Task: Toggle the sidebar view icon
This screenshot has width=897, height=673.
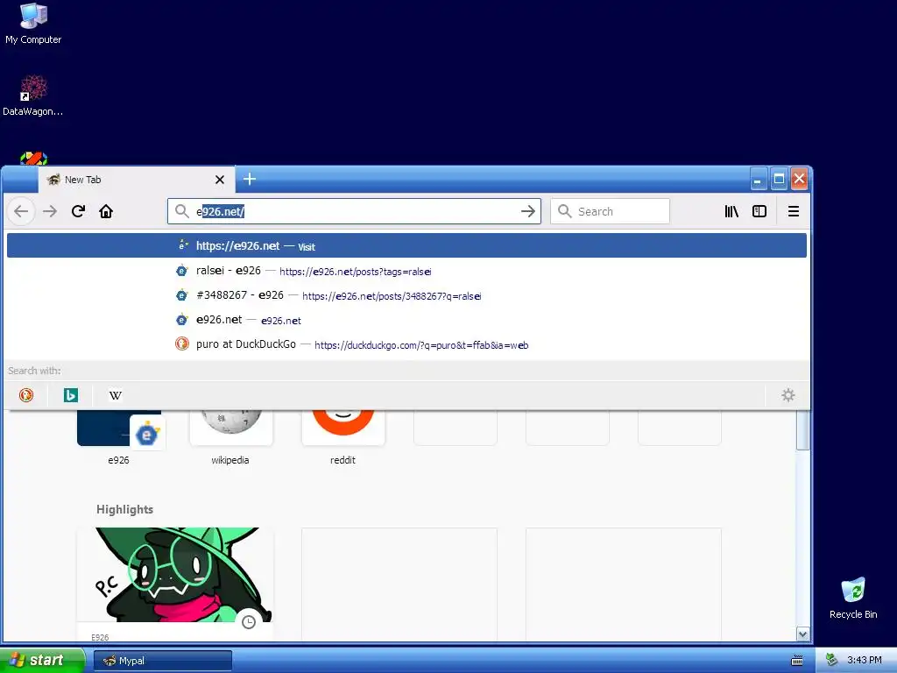Action: coord(759,211)
